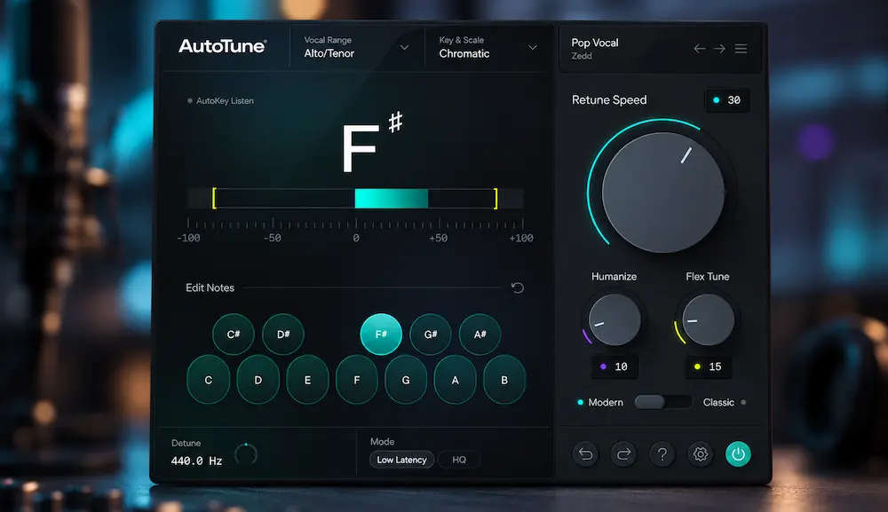The width and height of the screenshot is (888, 512).
Task: Click the +50 scale marking
Action: click(438, 238)
